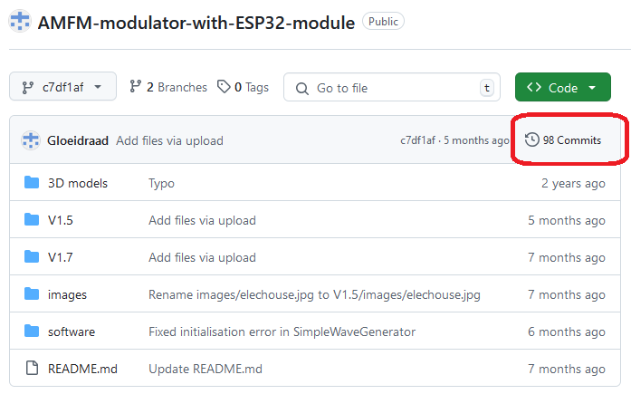Open V1.7 row commit 'Add files via upload'
The height and width of the screenshot is (394, 631).
coord(202,257)
